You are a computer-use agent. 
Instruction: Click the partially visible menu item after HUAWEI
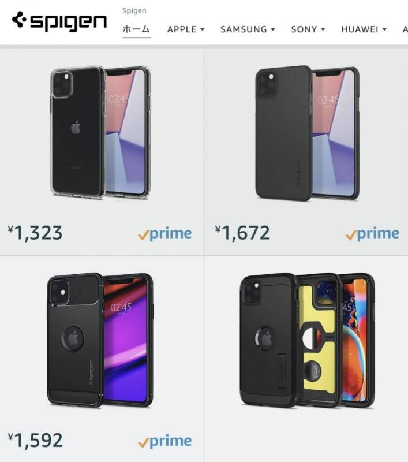[405, 29]
